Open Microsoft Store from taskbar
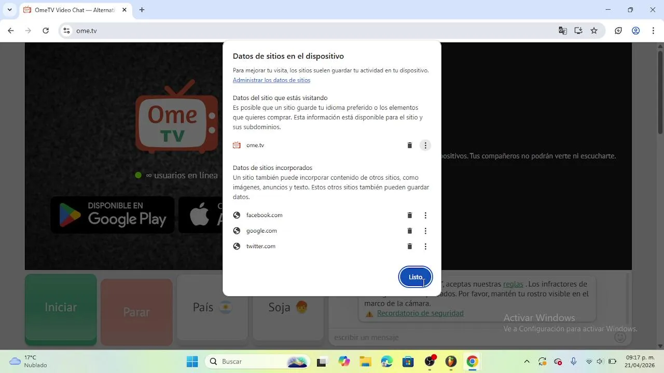 point(408,362)
